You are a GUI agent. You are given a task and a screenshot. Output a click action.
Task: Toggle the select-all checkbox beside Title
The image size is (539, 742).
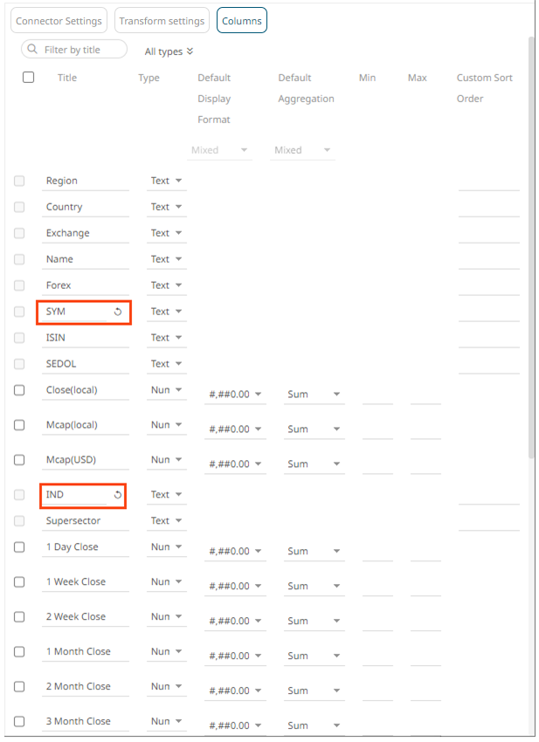tap(28, 78)
